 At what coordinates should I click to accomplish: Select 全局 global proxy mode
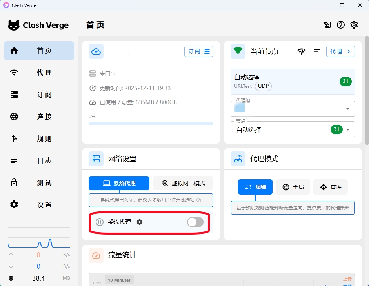coord(293,187)
